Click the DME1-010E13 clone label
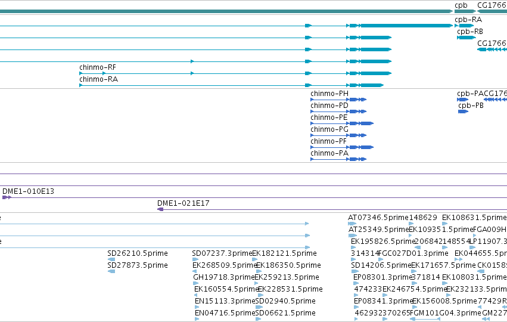507x322 pixels. tap(28, 191)
